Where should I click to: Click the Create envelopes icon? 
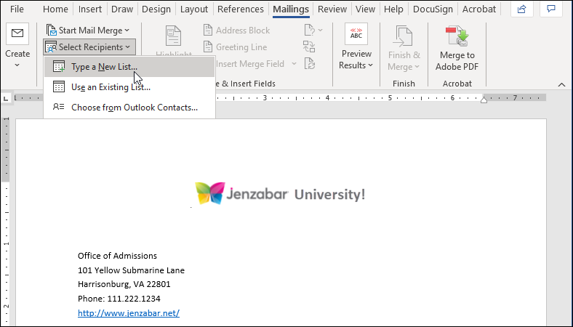(x=17, y=34)
